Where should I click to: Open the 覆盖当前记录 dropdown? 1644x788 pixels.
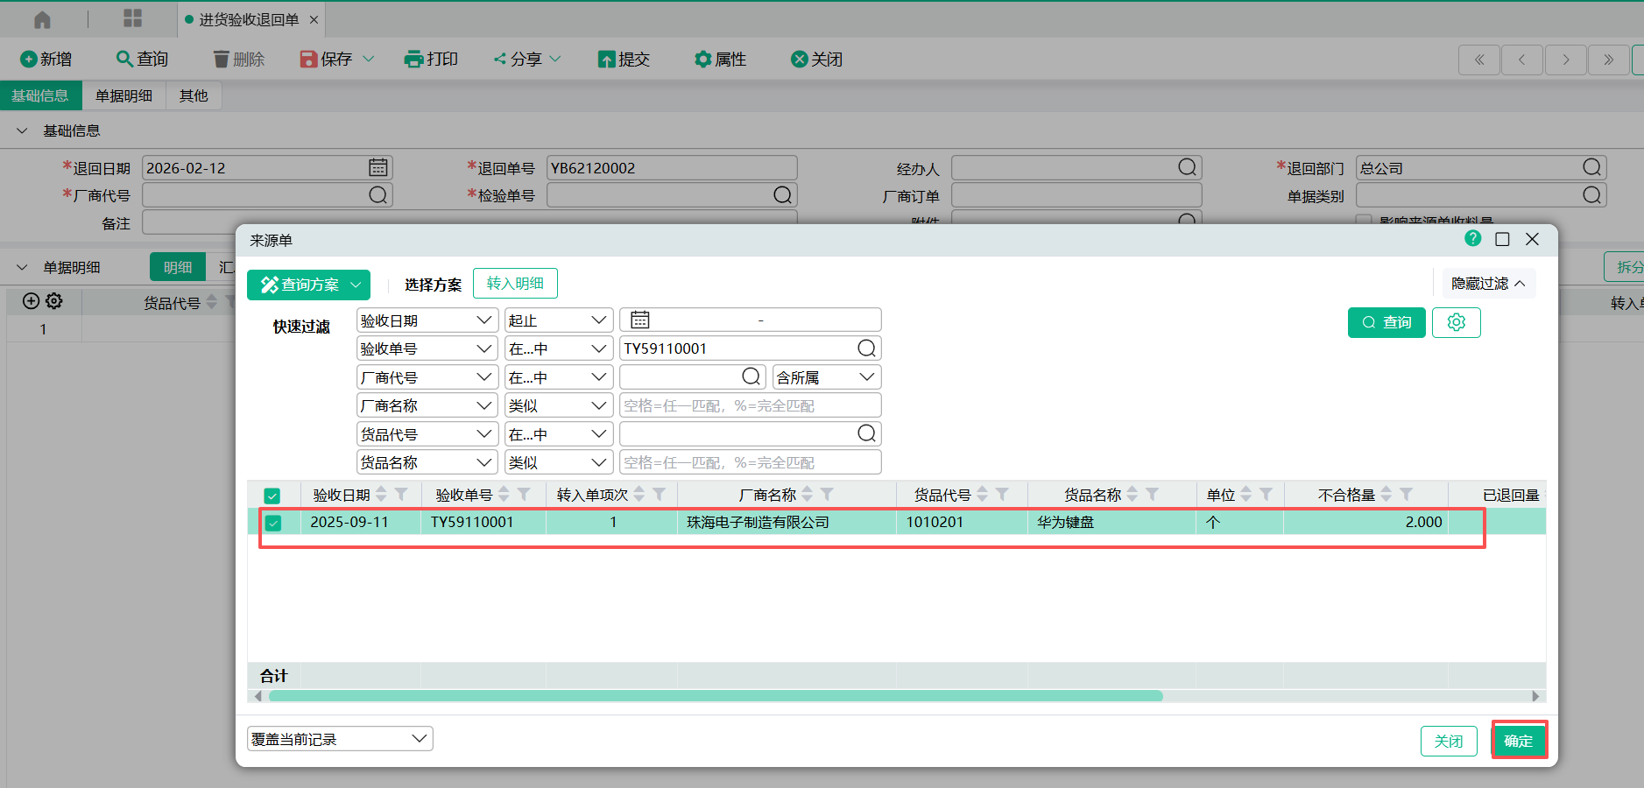tap(340, 739)
